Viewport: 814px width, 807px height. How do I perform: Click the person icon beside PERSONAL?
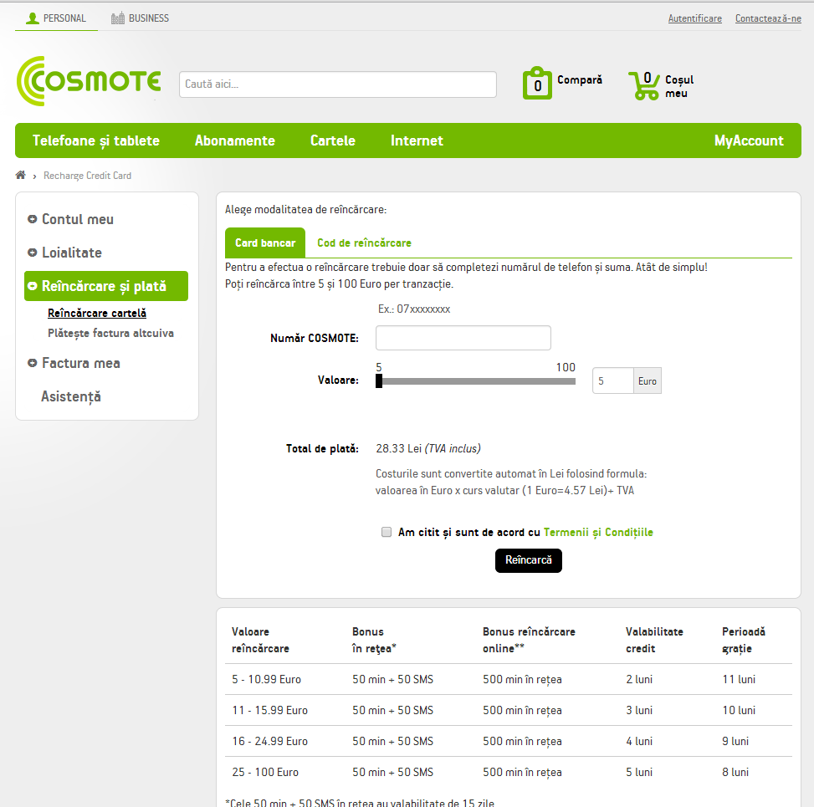[x=32, y=18]
